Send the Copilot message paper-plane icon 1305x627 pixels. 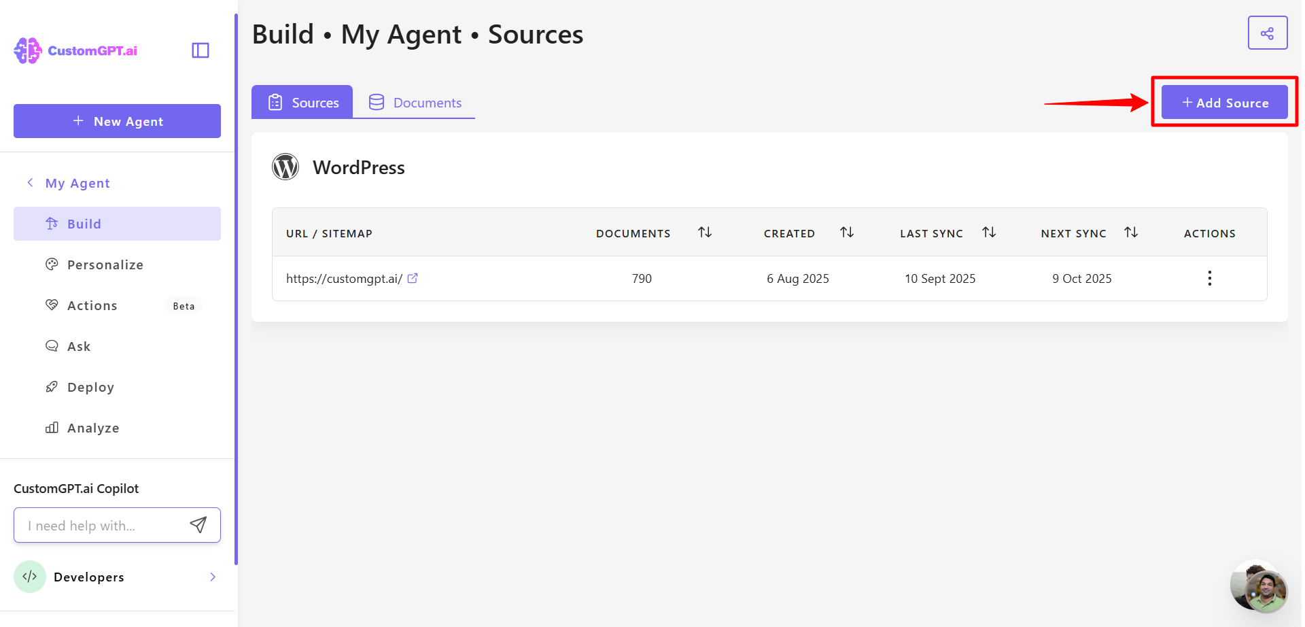coord(198,525)
